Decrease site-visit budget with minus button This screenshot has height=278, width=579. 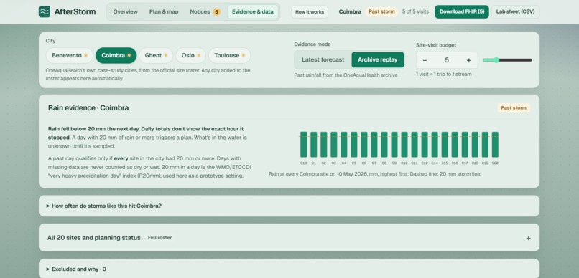coord(425,60)
